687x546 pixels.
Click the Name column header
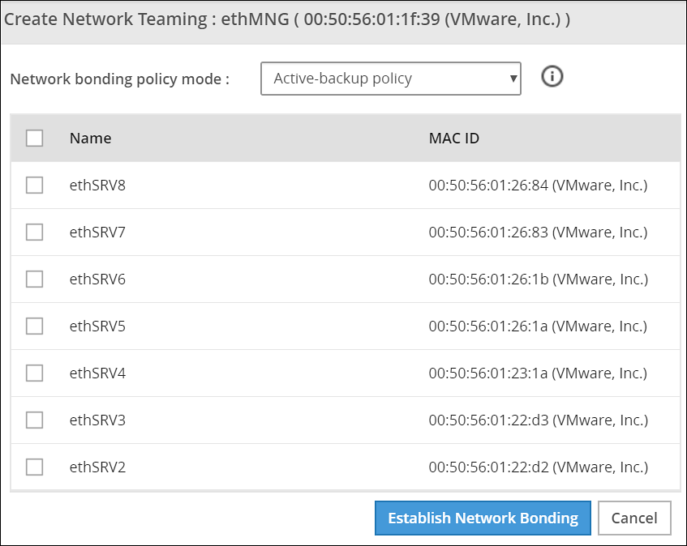click(90, 138)
